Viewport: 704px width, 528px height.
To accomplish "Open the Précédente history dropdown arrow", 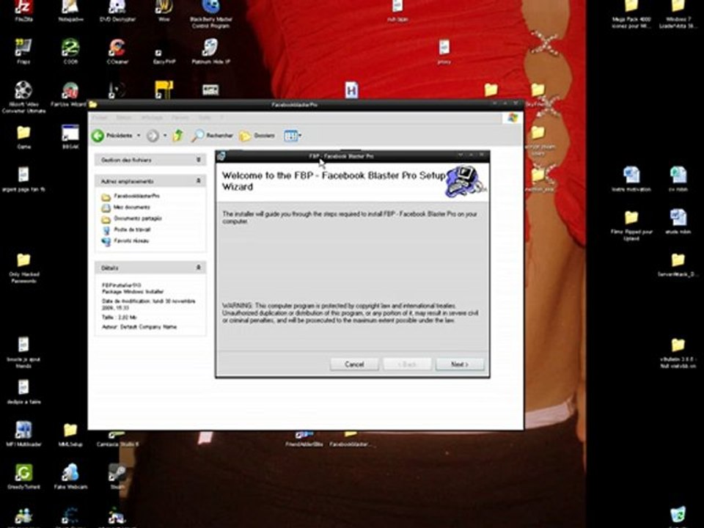I will (x=139, y=135).
